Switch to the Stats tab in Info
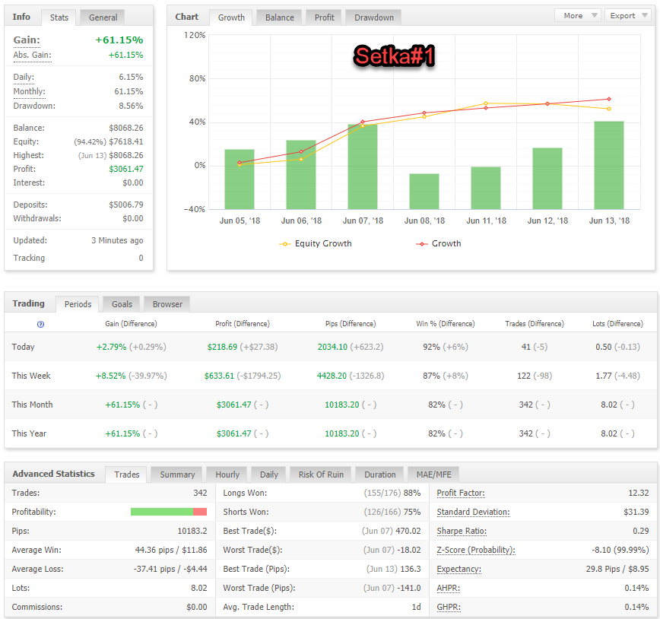 59,17
